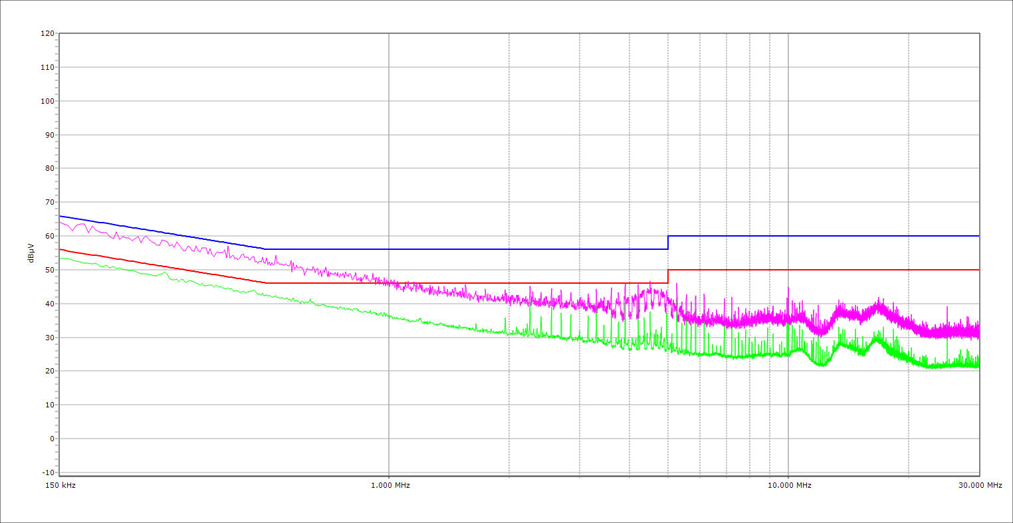Screen dimensions: 1013x523
Task: Click the green trace start at 150 kHz
Action: 60,258
